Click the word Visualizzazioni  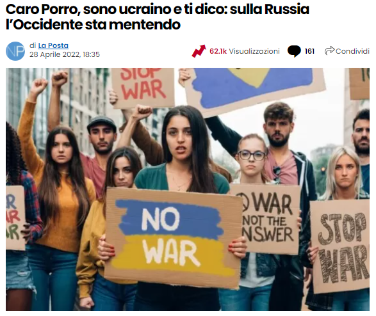point(254,51)
